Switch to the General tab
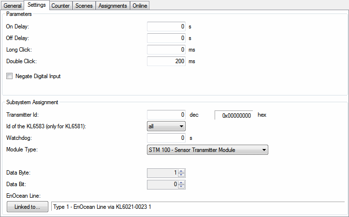The image size is (349, 217). click(13, 6)
